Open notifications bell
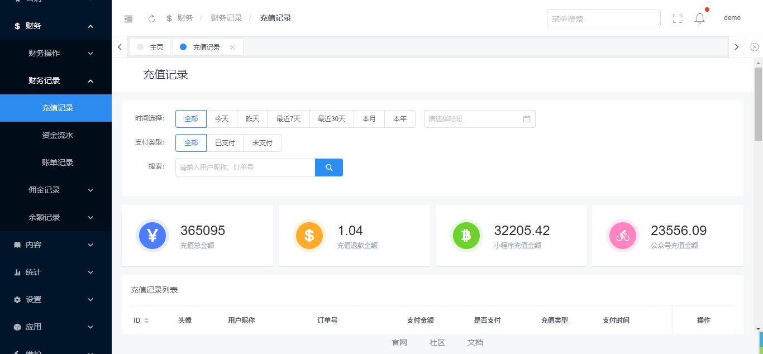The width and height of the screenshot is (763, 354). (700, 18)
